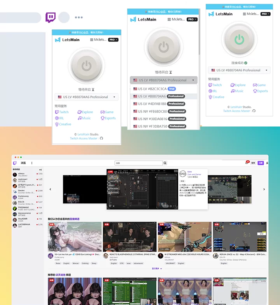
Task: Click the GitHub icon at bottom of right popup
Action: point(254,111)
